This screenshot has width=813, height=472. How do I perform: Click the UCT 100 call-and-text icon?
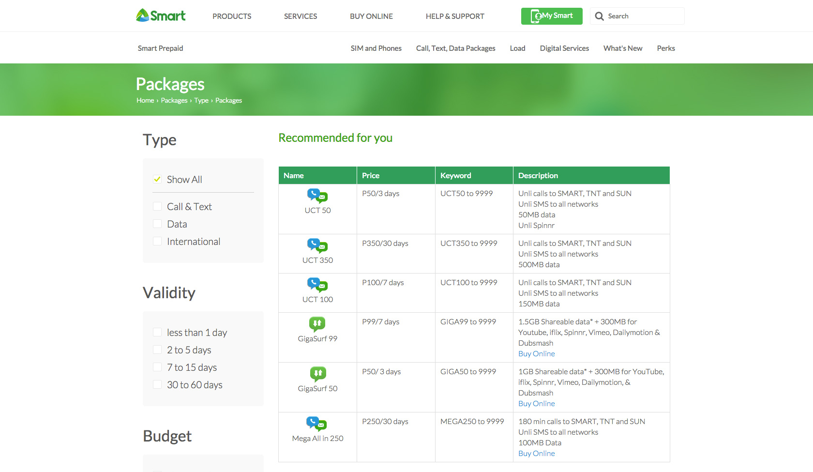pyautogui.click(x=317, y=285)
